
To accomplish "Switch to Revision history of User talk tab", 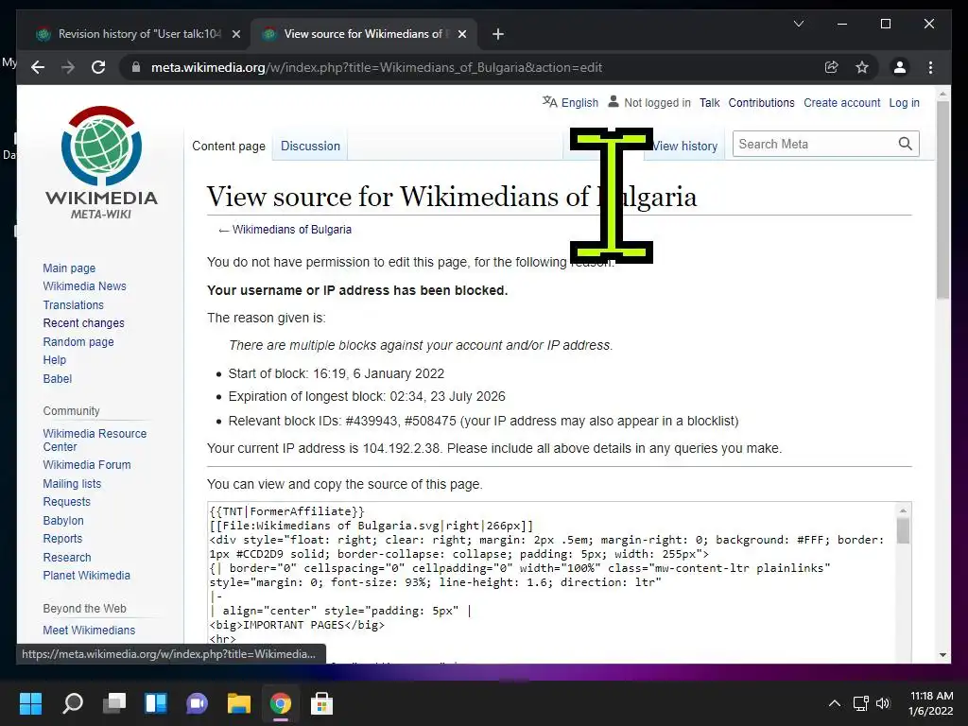I will 136,34.
